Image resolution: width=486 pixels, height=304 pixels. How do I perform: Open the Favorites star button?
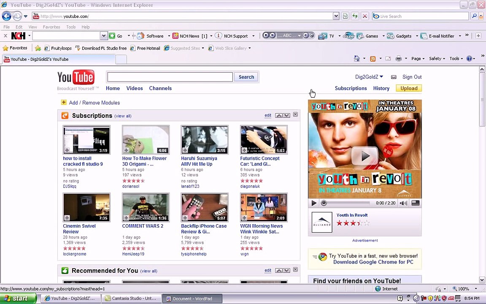click(x=15, y=48)
